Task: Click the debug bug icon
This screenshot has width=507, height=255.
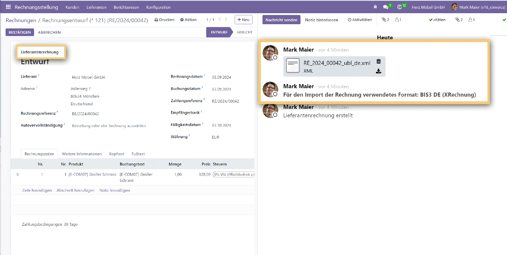Action: (x=375, y=7)
